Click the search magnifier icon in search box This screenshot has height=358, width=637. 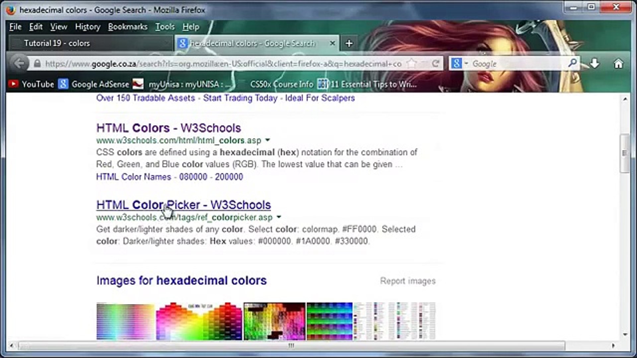pos(572,63)
